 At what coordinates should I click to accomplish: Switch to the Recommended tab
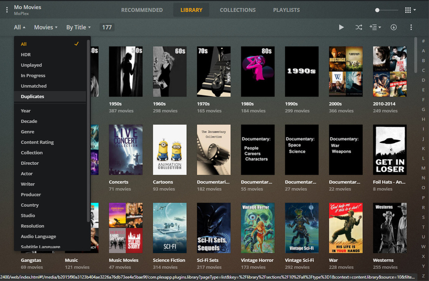(x=142, y=10)
